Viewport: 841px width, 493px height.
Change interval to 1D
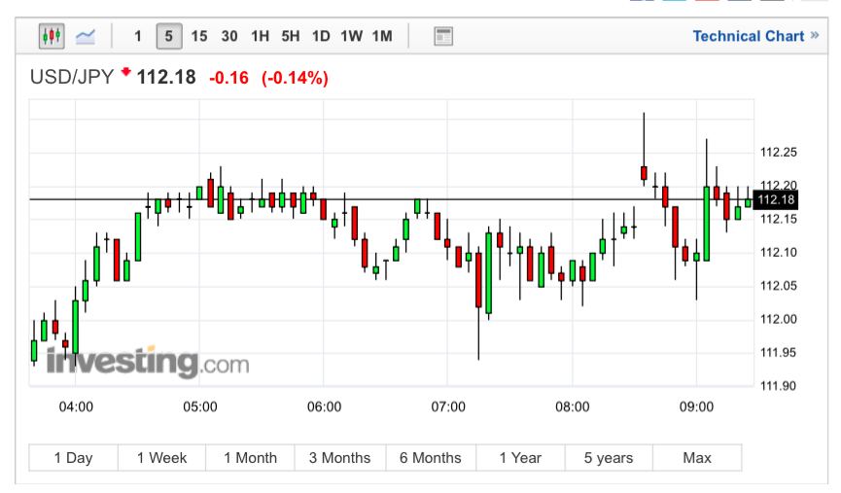click(x=321, y=37)
